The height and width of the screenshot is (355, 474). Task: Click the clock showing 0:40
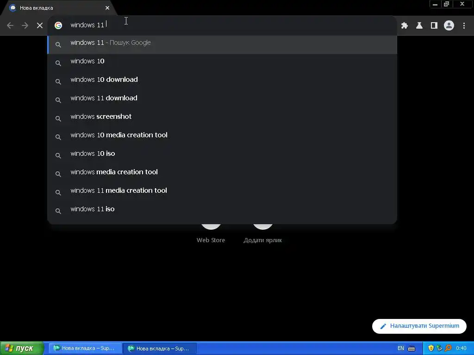tap(461, 349)
